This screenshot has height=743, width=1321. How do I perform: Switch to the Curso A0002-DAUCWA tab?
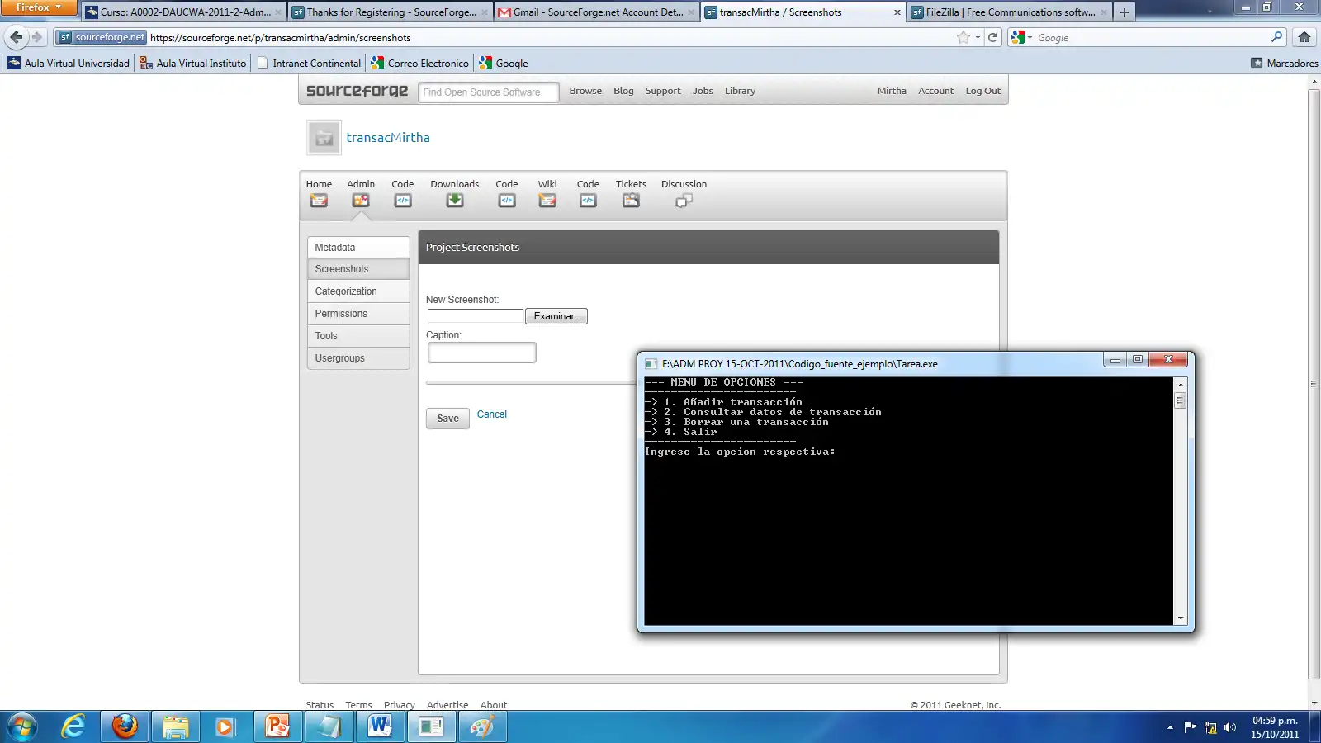[x=183, y=12]
